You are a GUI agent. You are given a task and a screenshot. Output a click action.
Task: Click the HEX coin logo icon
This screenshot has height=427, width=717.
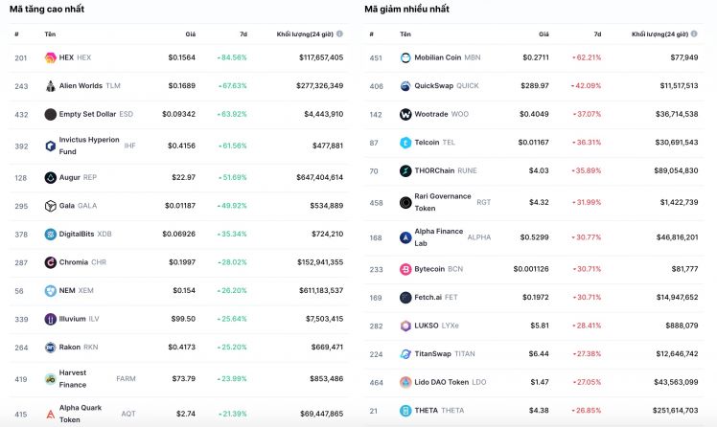pos(50,57)
